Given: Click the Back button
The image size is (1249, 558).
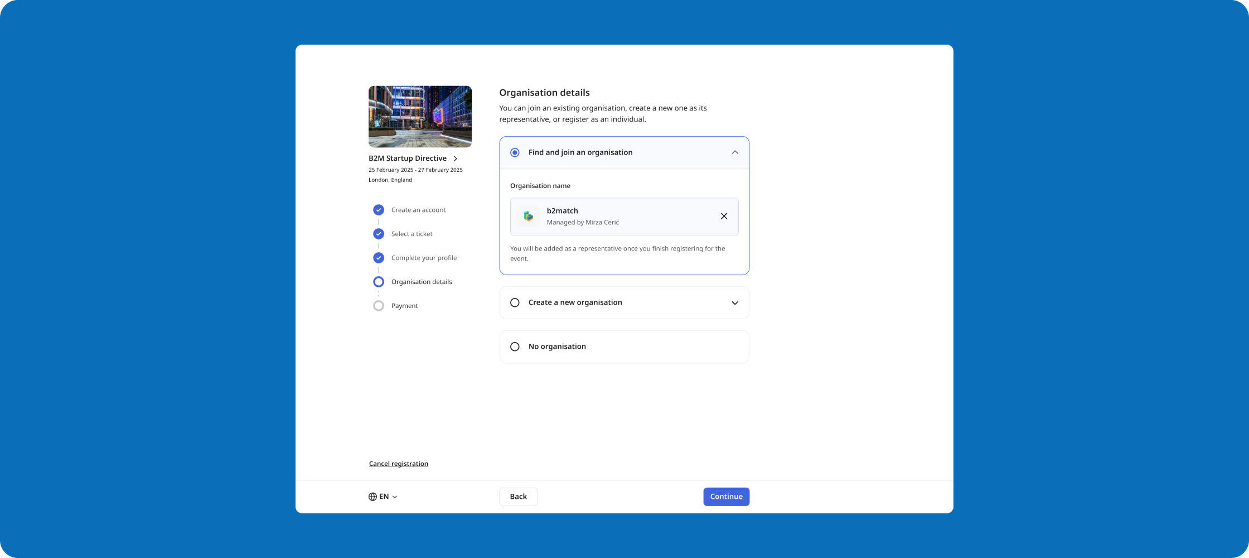Looking at the screenshot, I should tap(518, 497).
